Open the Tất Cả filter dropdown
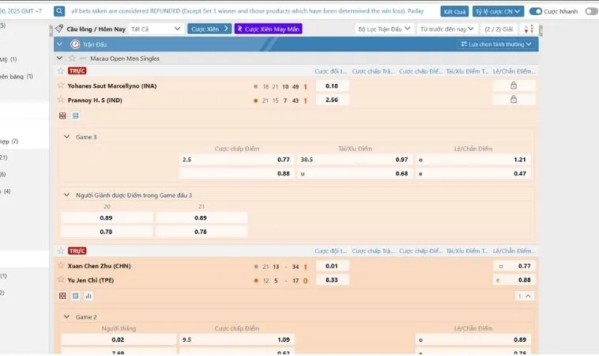The height and width of the screenshot is (356, 599). [x=155, y=28]
